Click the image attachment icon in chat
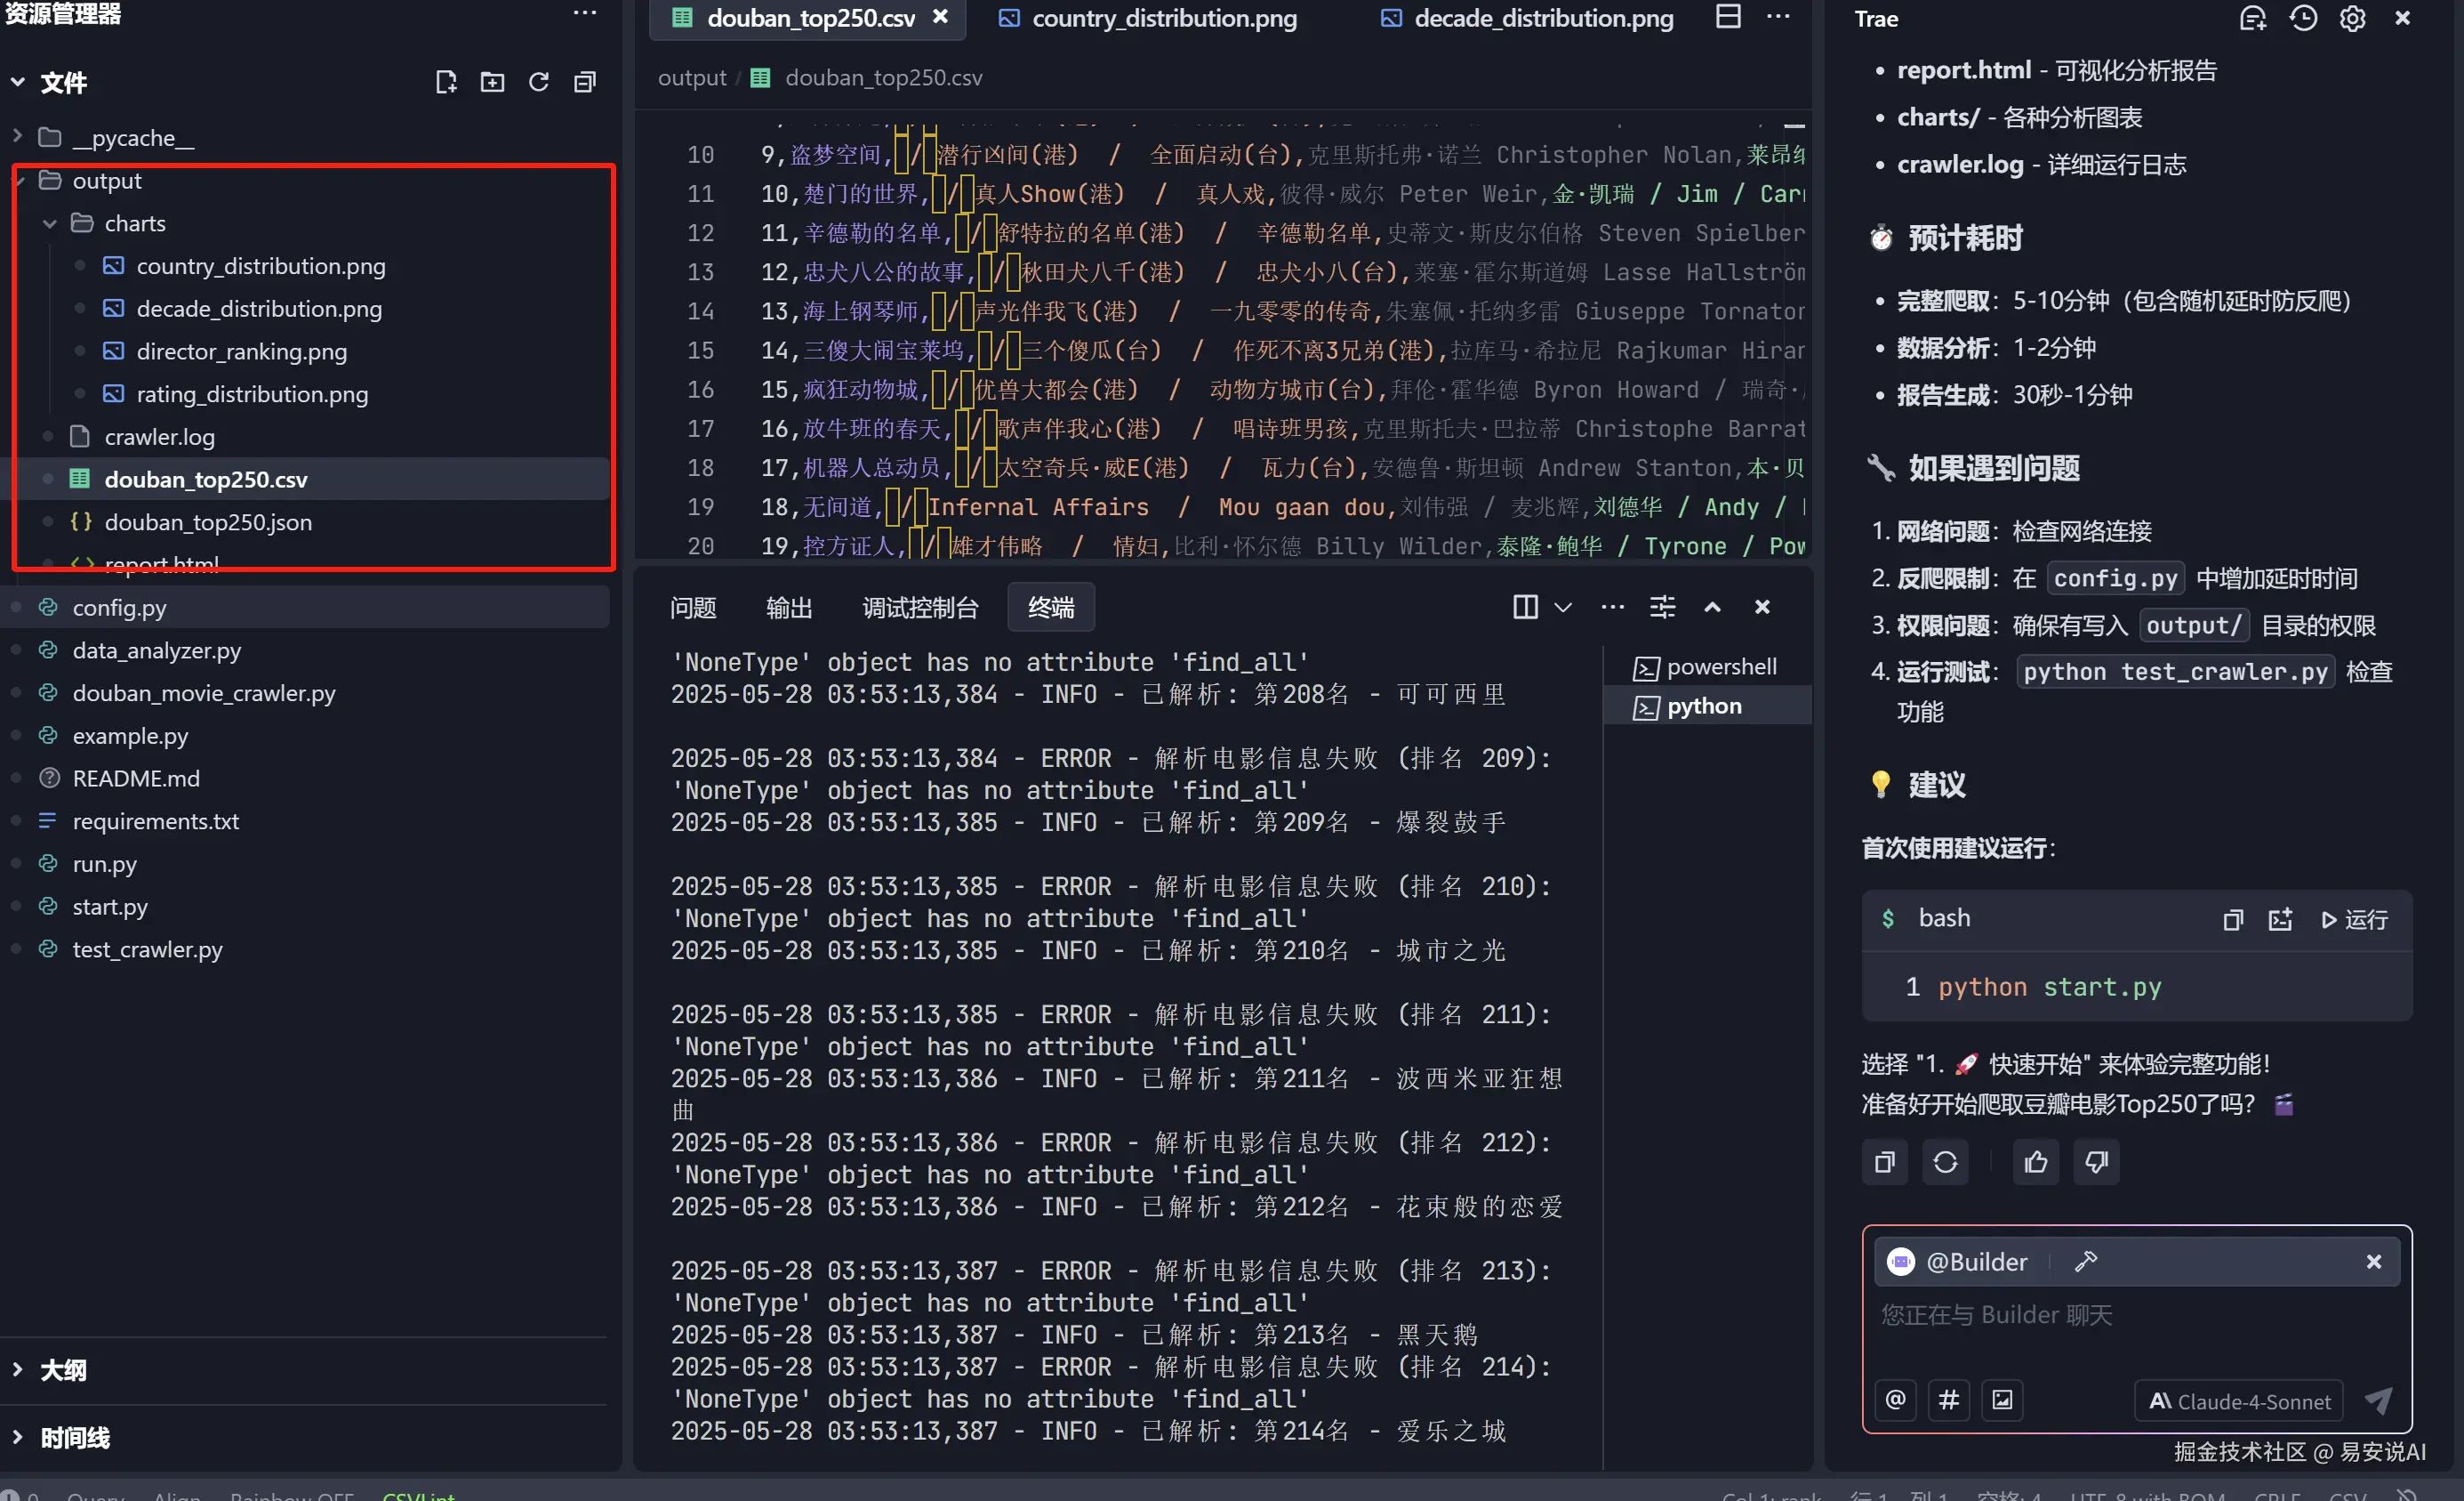Viewport: 2464px width, 1501px height. pos(2002,1399)
